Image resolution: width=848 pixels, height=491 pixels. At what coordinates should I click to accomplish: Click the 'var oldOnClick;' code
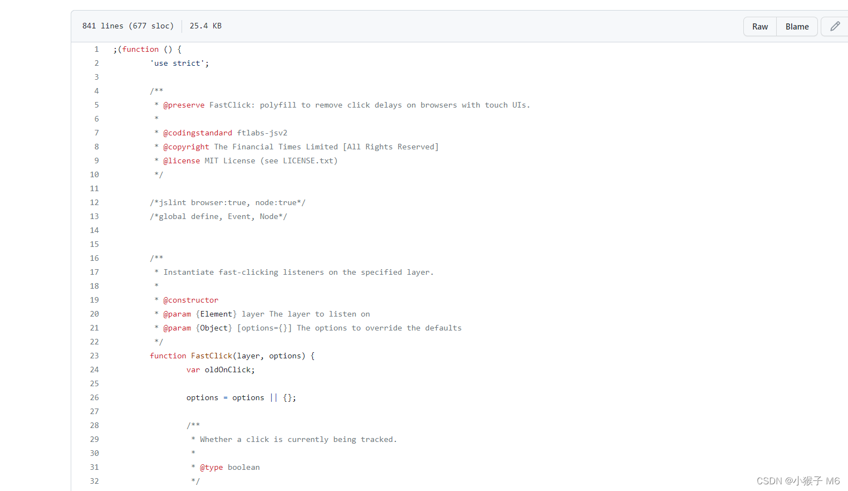tap(220, 370)
